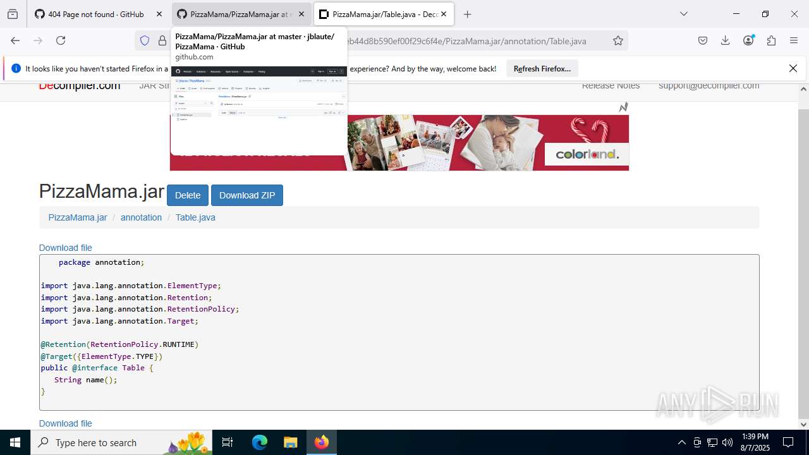This screenshot has height=455, width=809.
Task: Open Firefox tab overview icon
Action: coord(13,14)
